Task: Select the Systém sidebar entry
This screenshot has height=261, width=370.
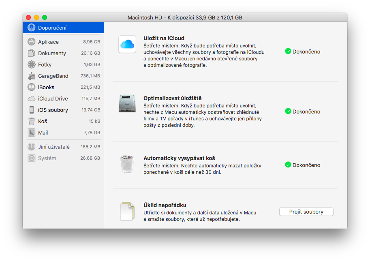Action: 47,158
